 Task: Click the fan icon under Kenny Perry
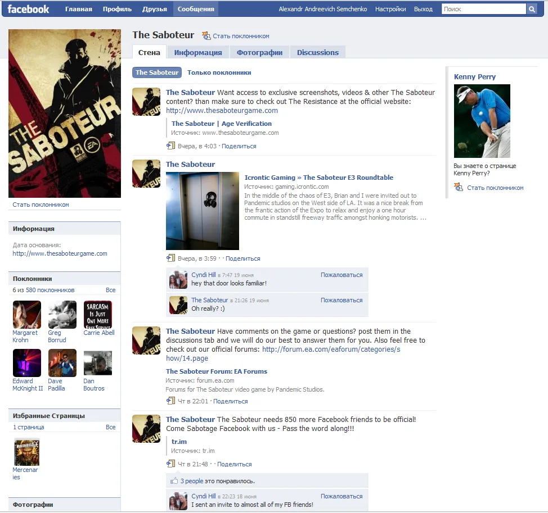click(x=459, y=187)
